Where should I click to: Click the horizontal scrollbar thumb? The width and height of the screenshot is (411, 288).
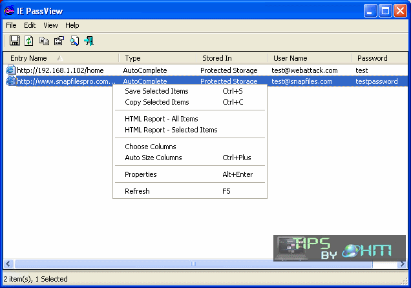pos(193,263)
